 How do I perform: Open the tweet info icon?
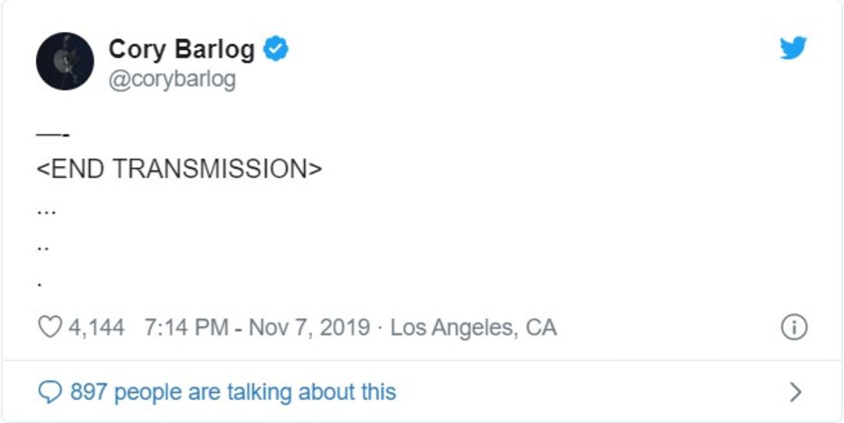point(794,327)
